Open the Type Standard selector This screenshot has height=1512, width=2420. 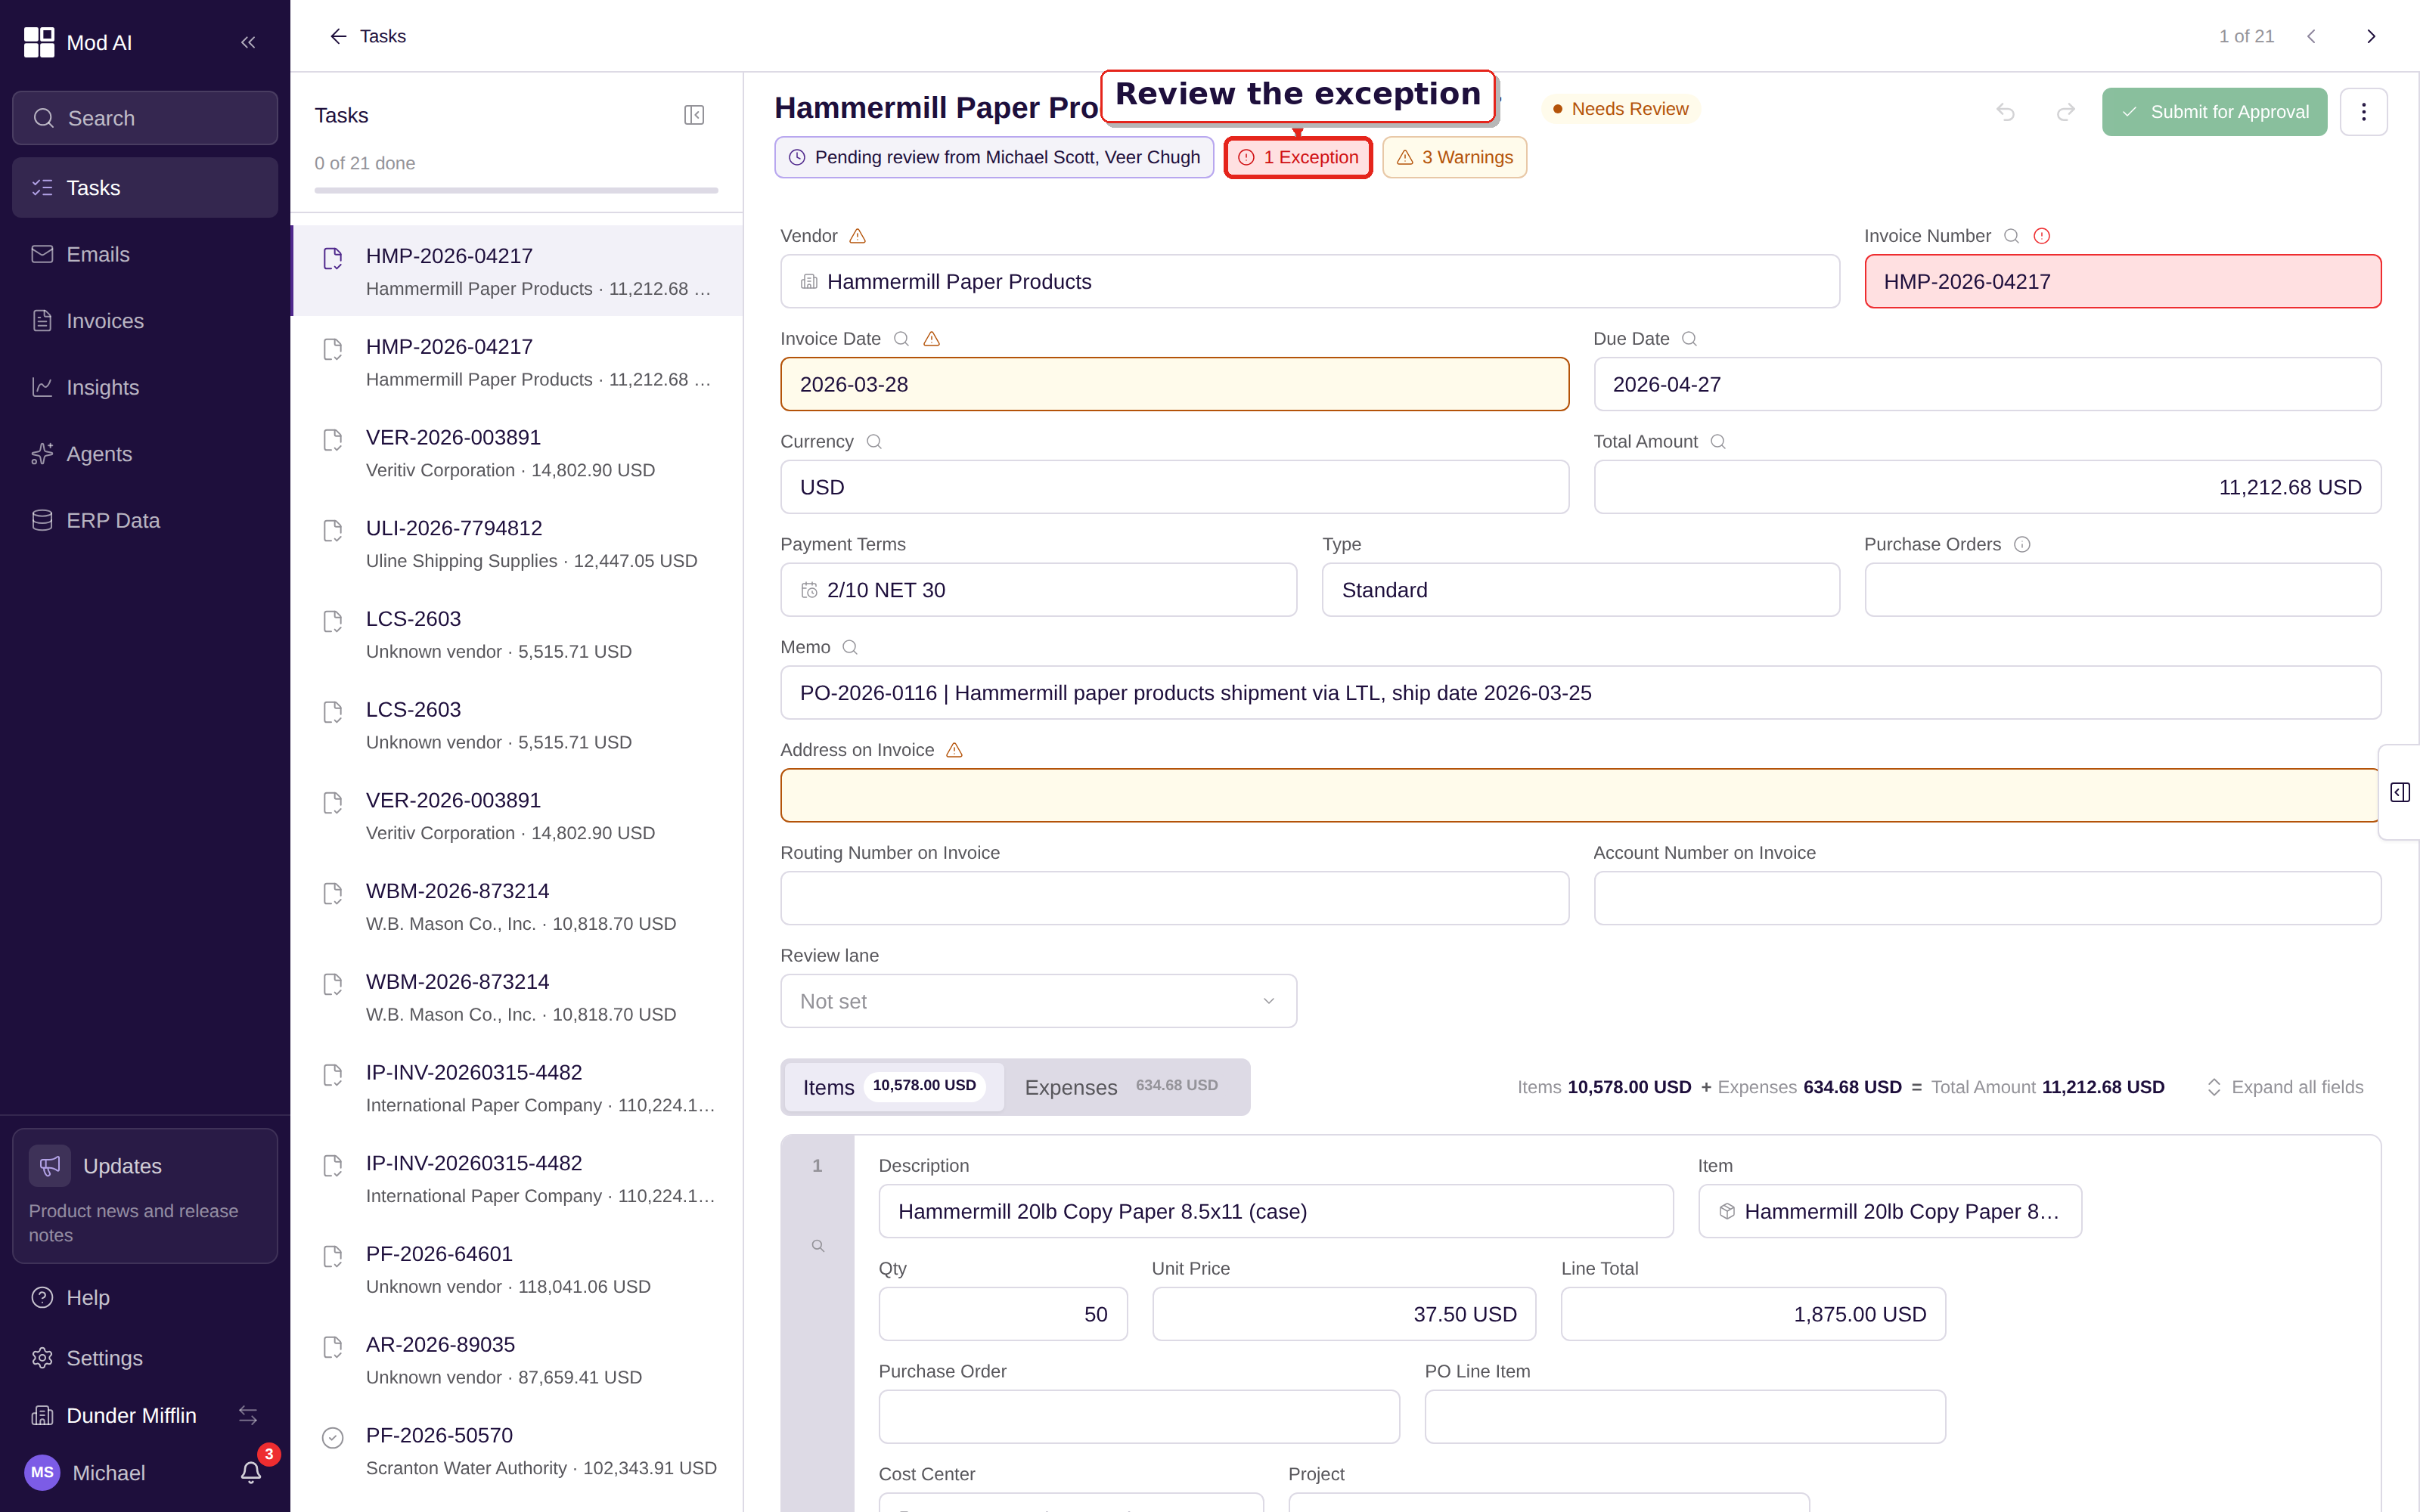[1580, 590]
